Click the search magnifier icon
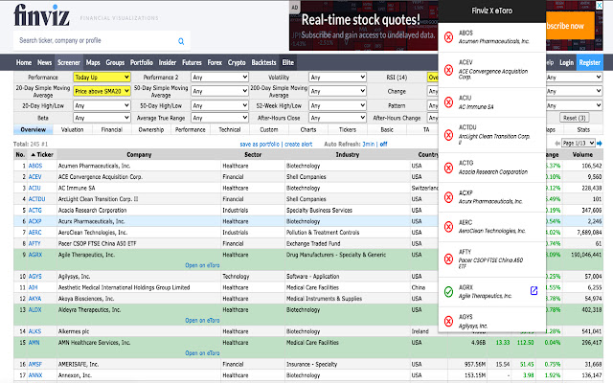Image resolution: width=613 pixels, height=383 pixels. (181, 41)
